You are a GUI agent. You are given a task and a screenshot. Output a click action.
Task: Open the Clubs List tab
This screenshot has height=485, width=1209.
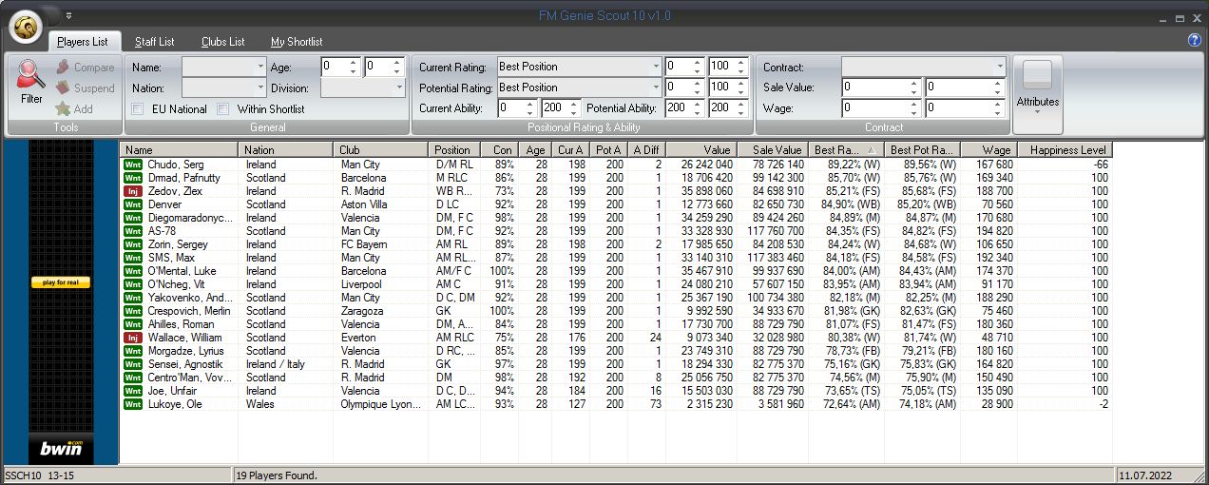[x=222, y=42]
